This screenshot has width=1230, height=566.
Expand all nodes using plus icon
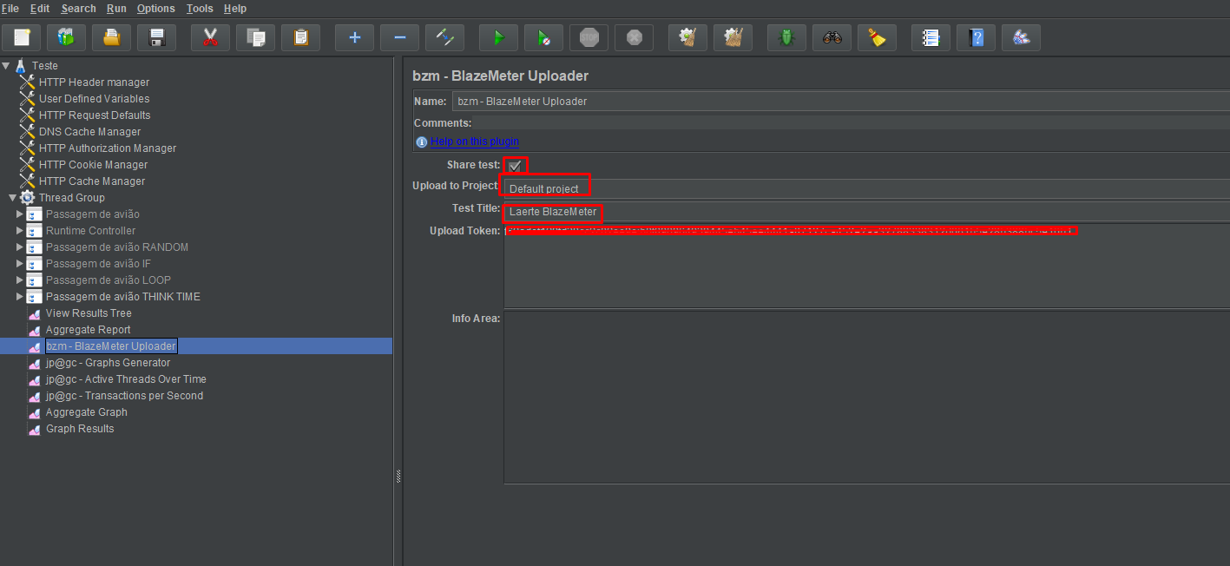pyautogui.click(x=354, y=37)
